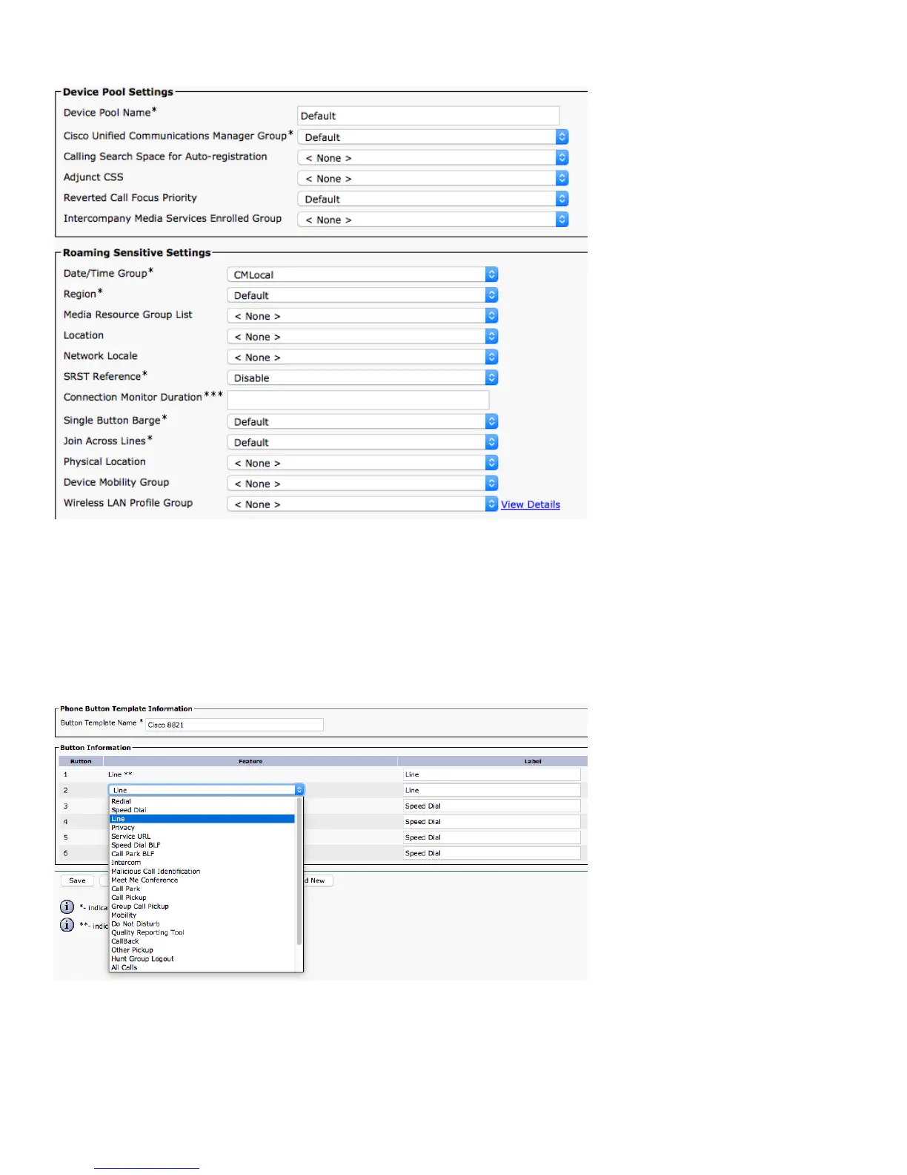Click the Connection Monitor Duration field
This screenshot has width=907, height=1175.
coord(358,400)
